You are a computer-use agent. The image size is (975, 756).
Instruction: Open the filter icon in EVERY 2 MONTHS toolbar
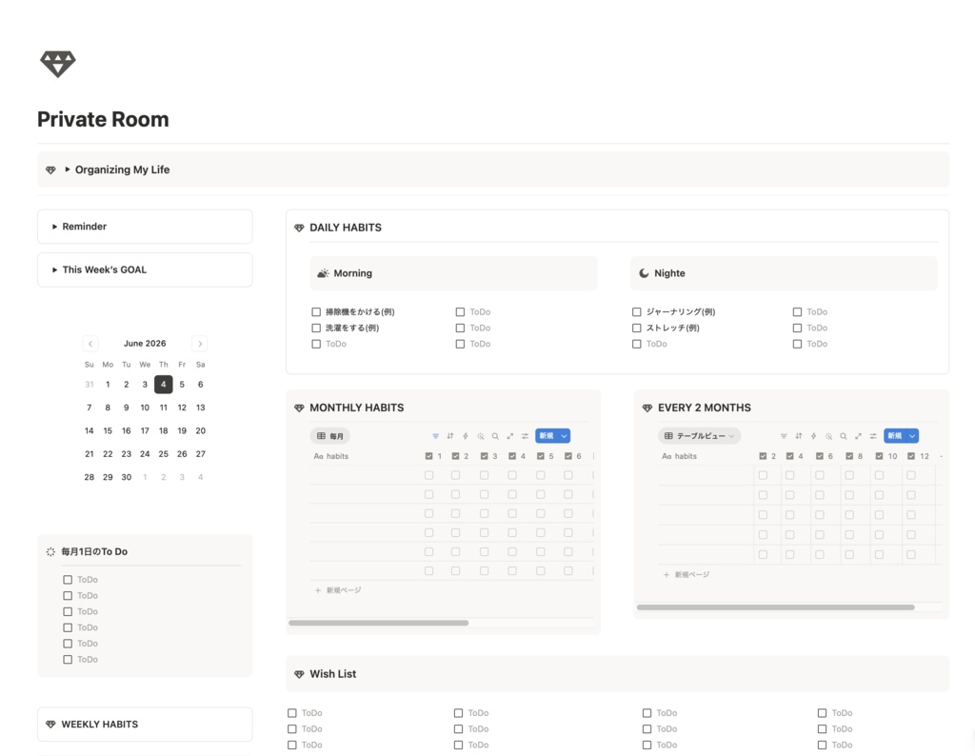[784, 436]
